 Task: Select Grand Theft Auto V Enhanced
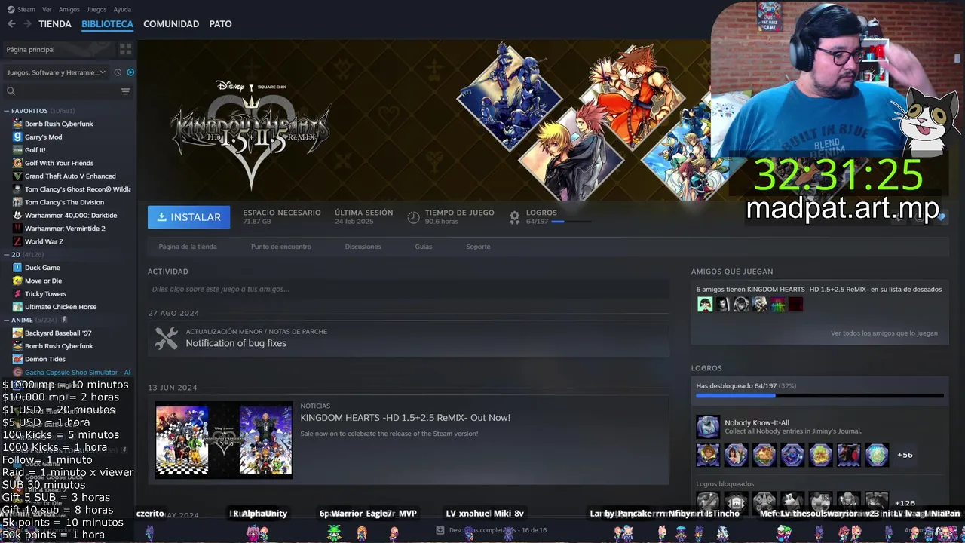70,176
